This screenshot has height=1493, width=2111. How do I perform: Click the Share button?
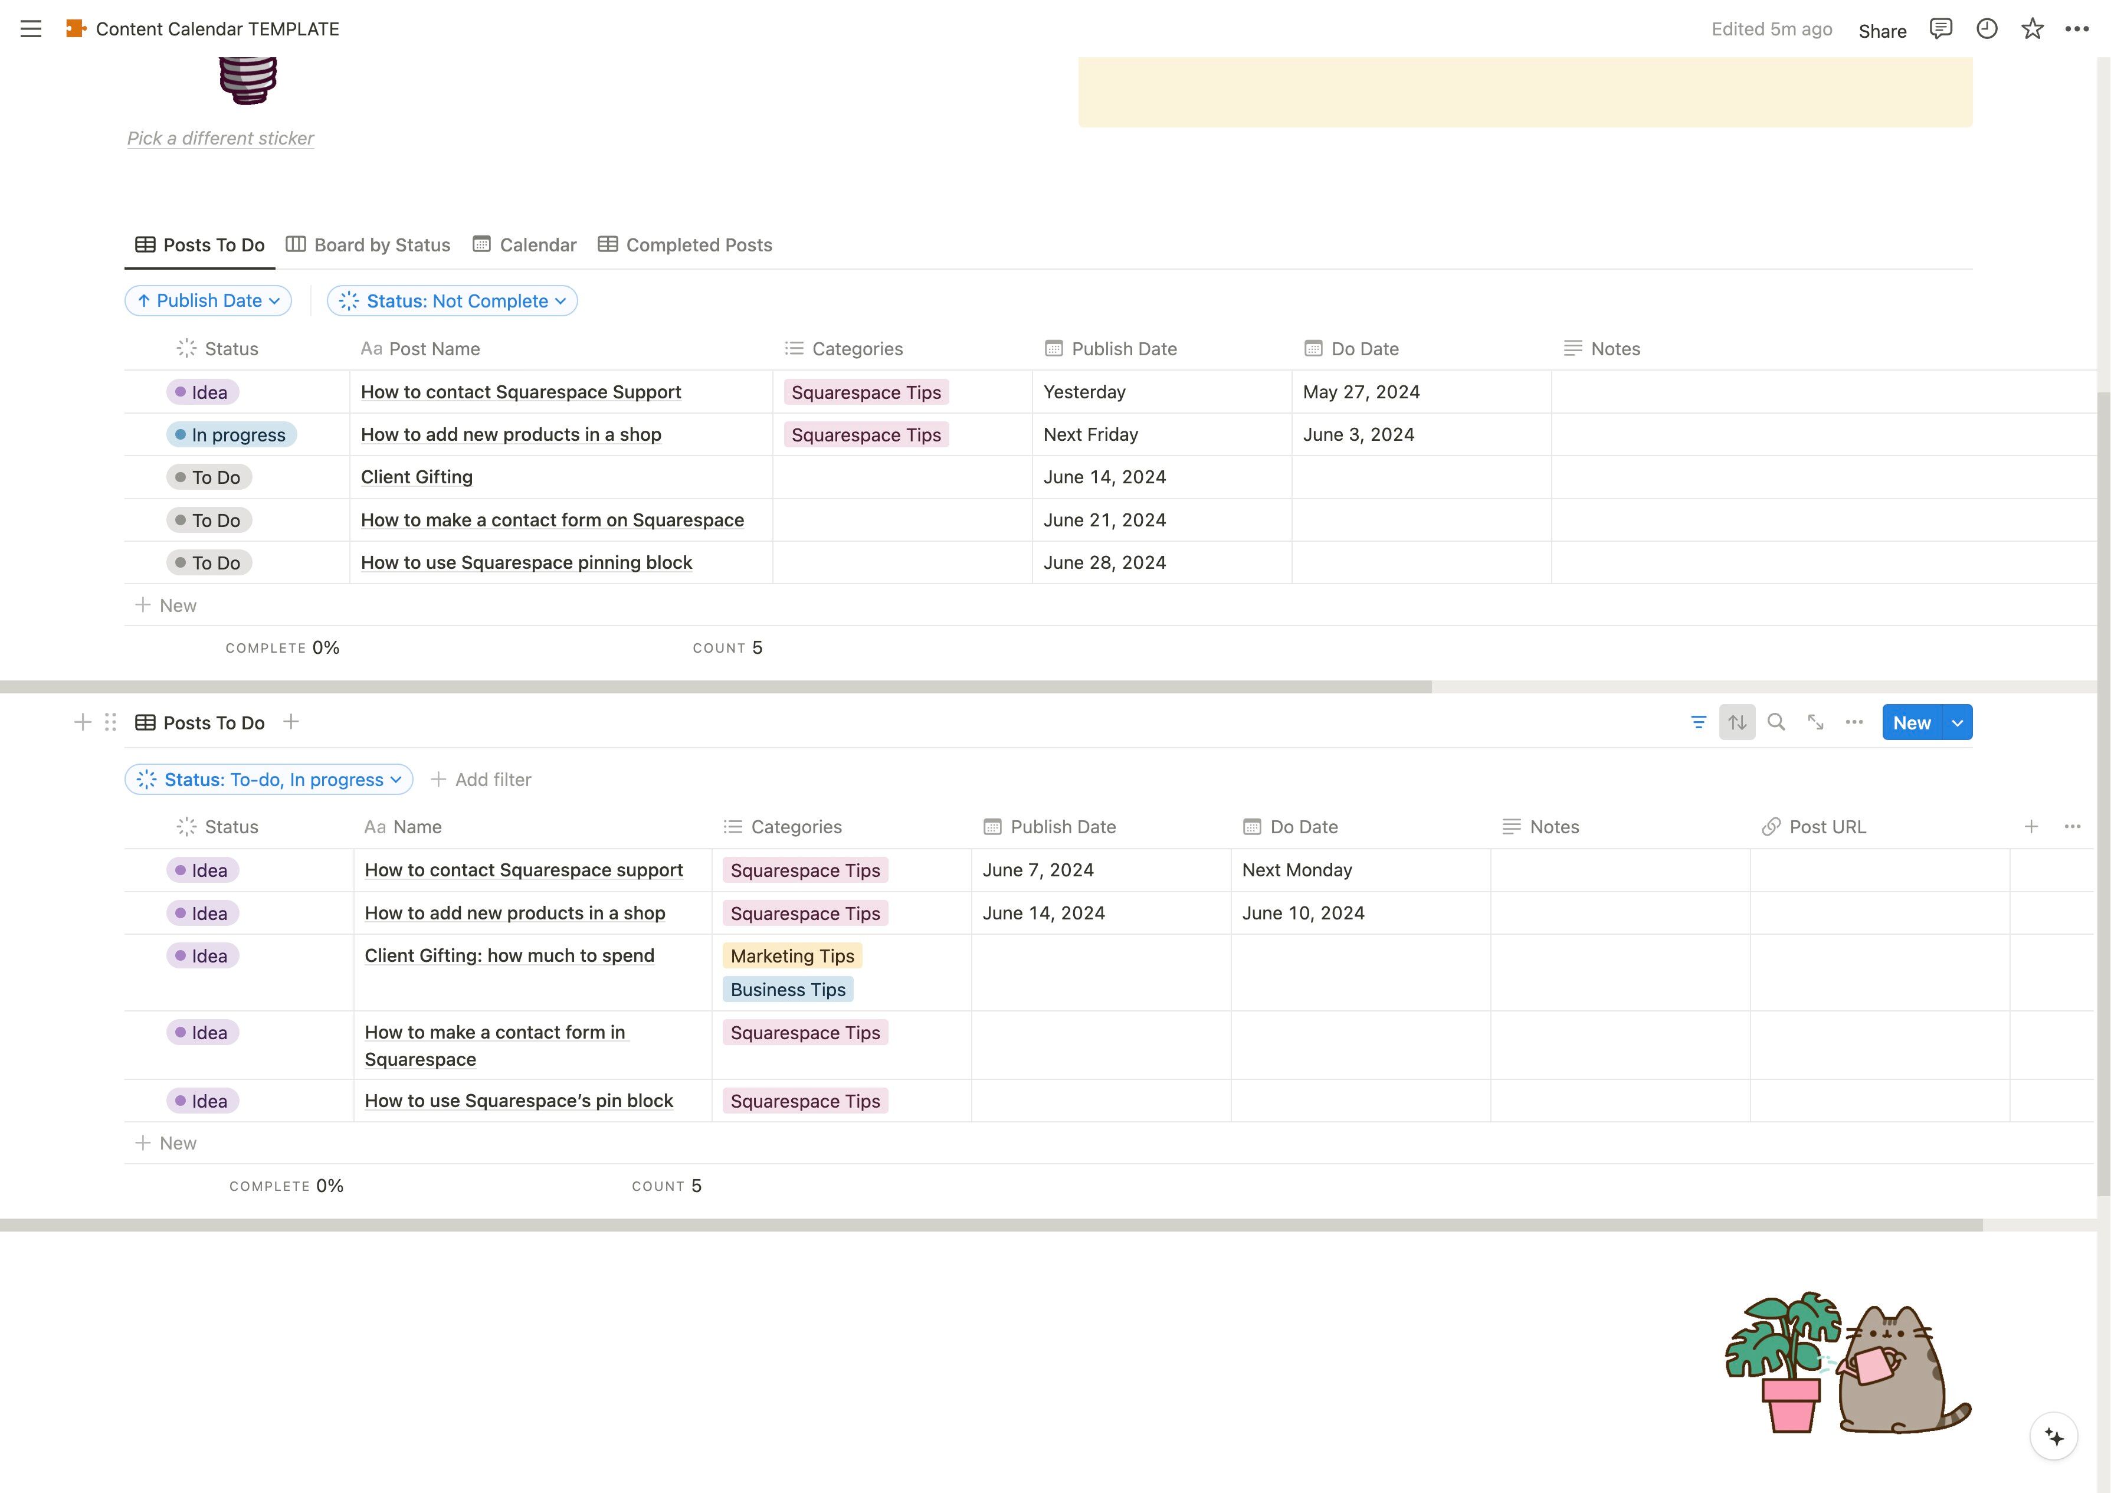click(1882, 30)
